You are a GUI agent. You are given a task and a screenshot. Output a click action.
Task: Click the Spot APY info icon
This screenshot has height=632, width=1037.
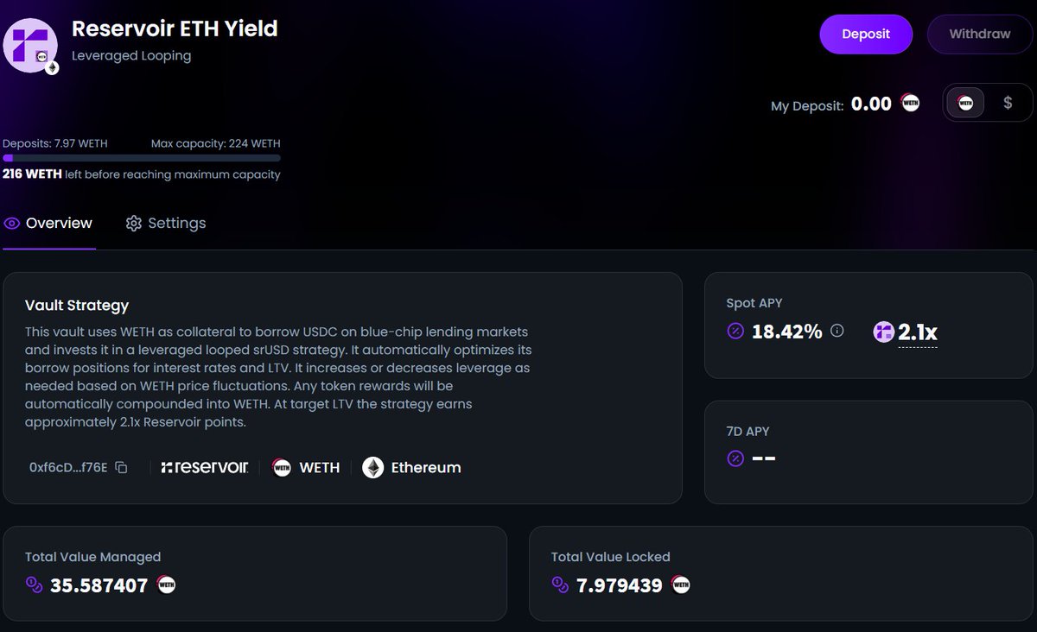click(837, 331)
